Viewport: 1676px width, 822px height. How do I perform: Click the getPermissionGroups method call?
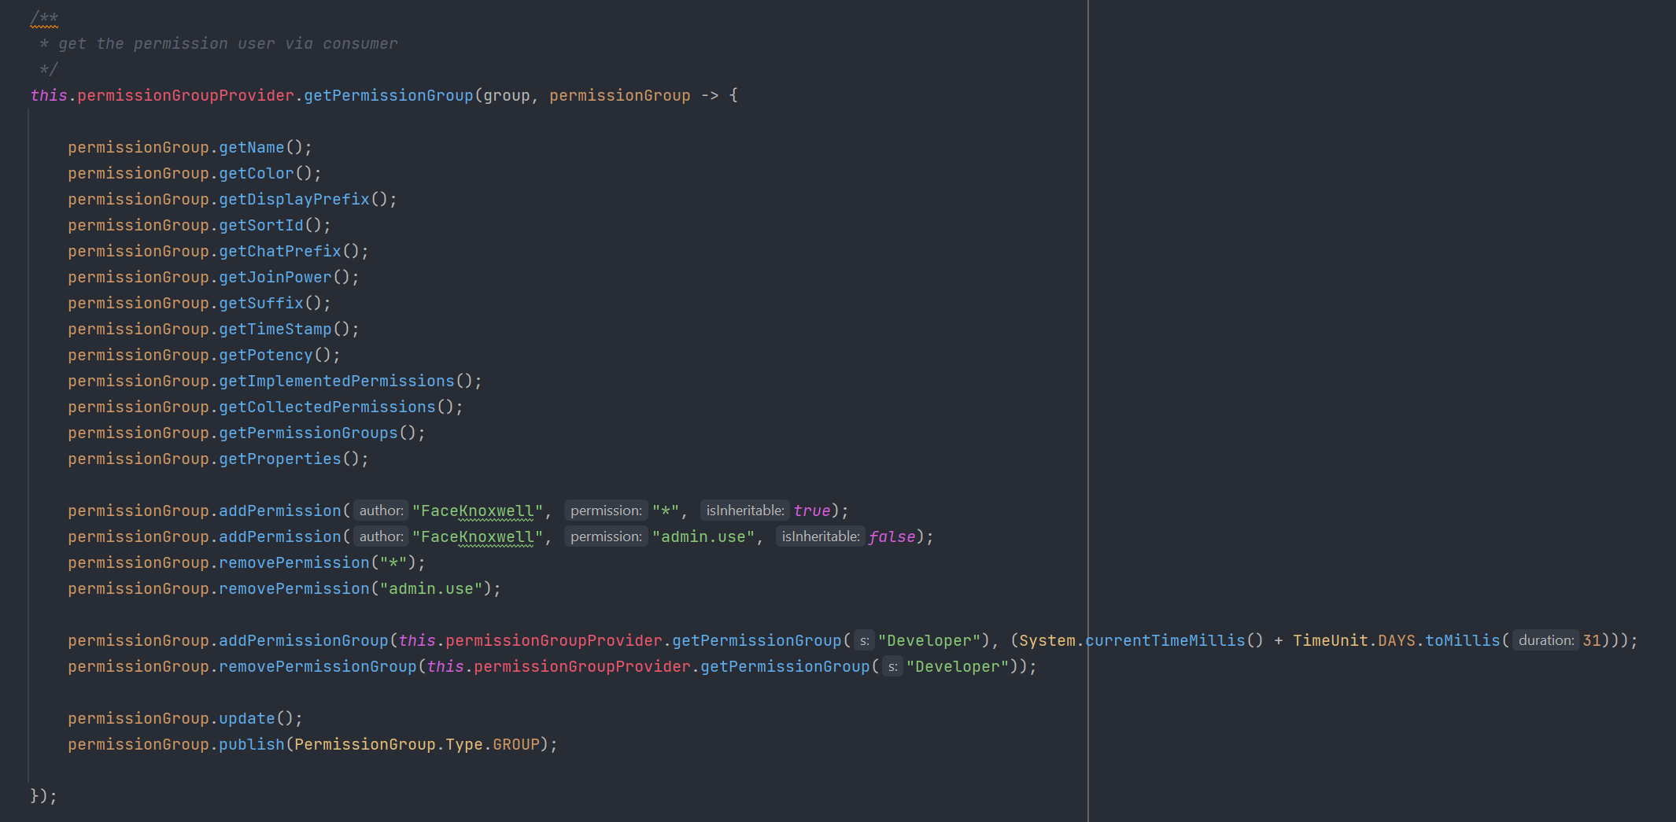(x=308, y=433)
